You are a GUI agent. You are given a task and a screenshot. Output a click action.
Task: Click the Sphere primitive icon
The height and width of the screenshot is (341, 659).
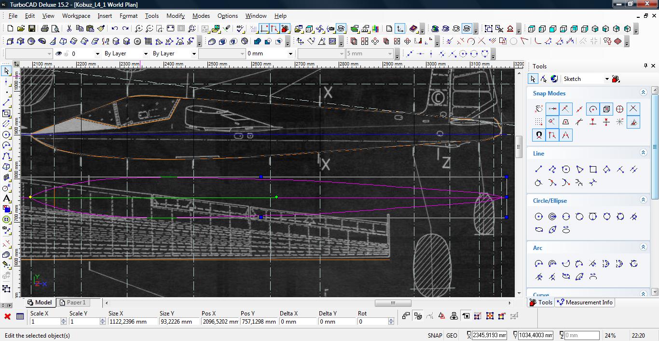31,41
